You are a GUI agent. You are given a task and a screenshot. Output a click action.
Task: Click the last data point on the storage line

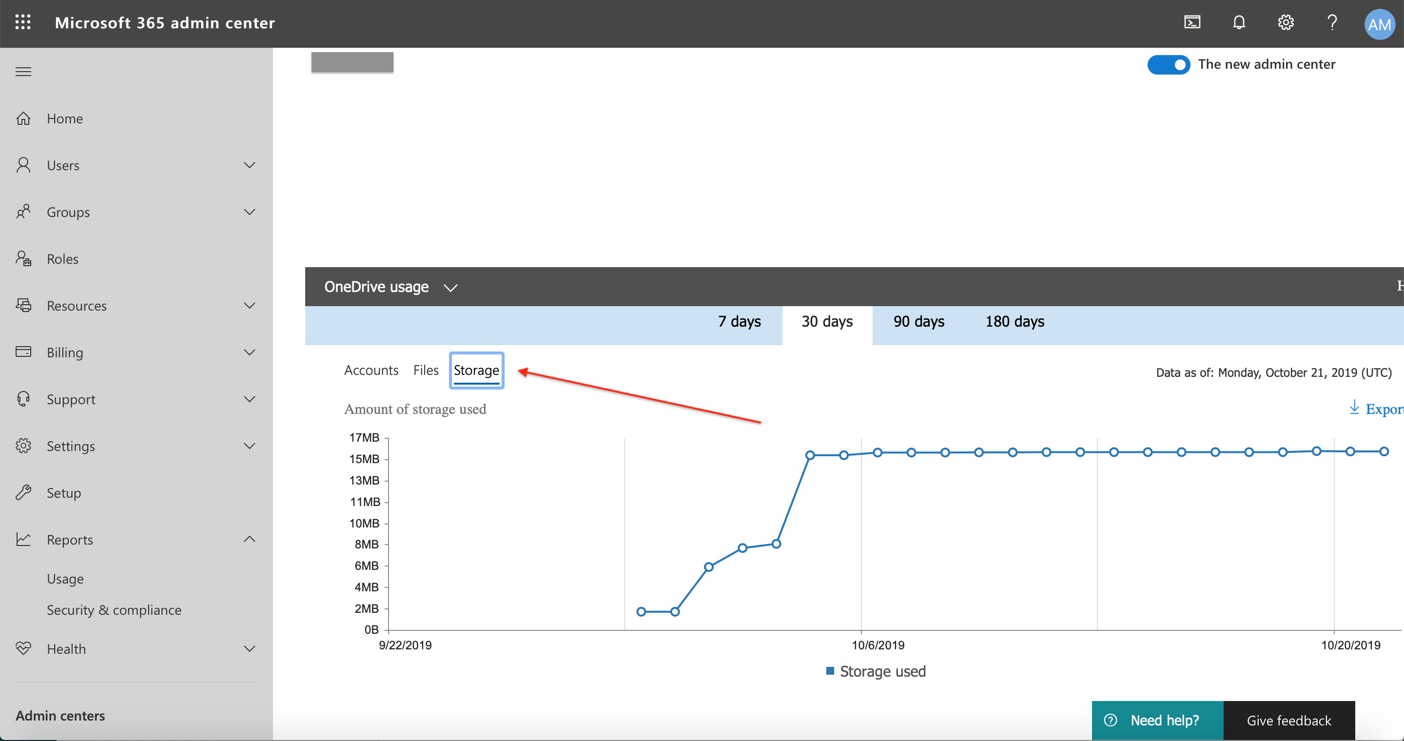[x=1384, y=451]
